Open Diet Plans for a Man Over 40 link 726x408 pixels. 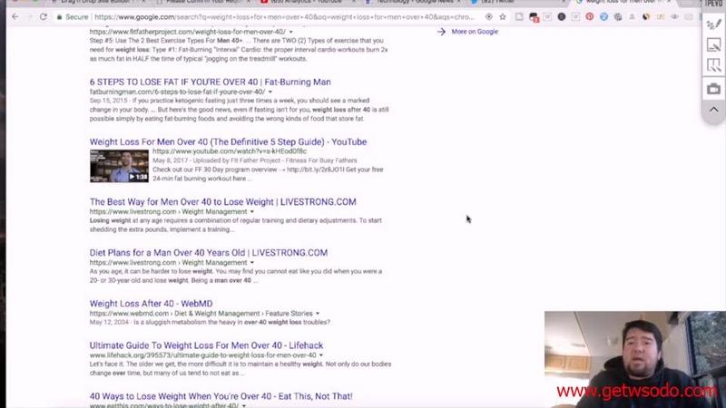coord(209,253)
